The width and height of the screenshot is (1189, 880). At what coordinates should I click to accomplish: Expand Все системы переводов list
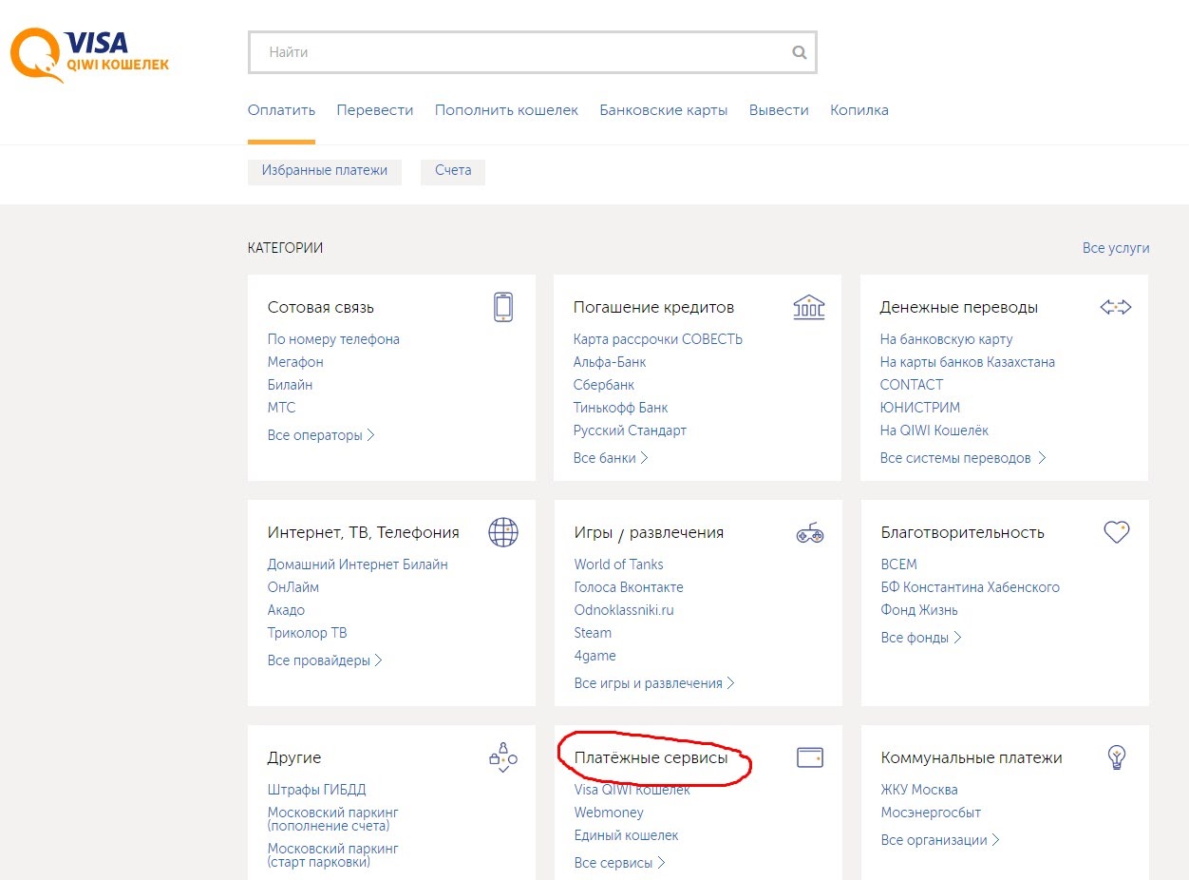tap(963, 458)
